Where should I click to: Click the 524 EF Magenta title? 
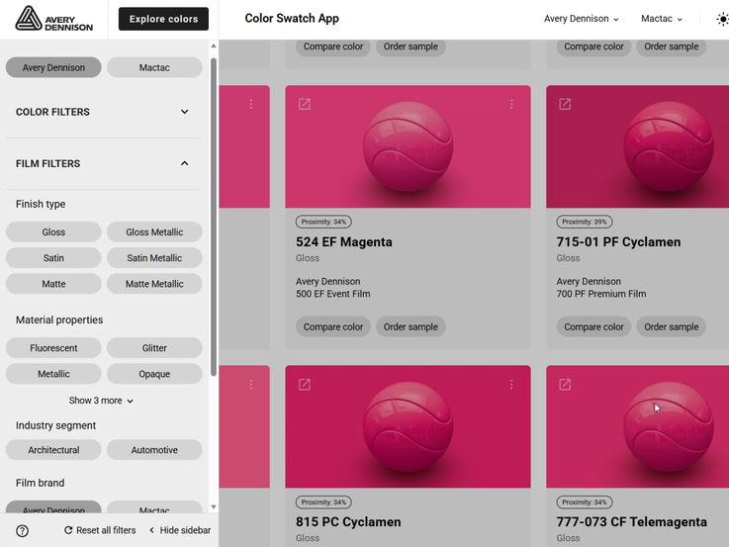pos(344,242)
